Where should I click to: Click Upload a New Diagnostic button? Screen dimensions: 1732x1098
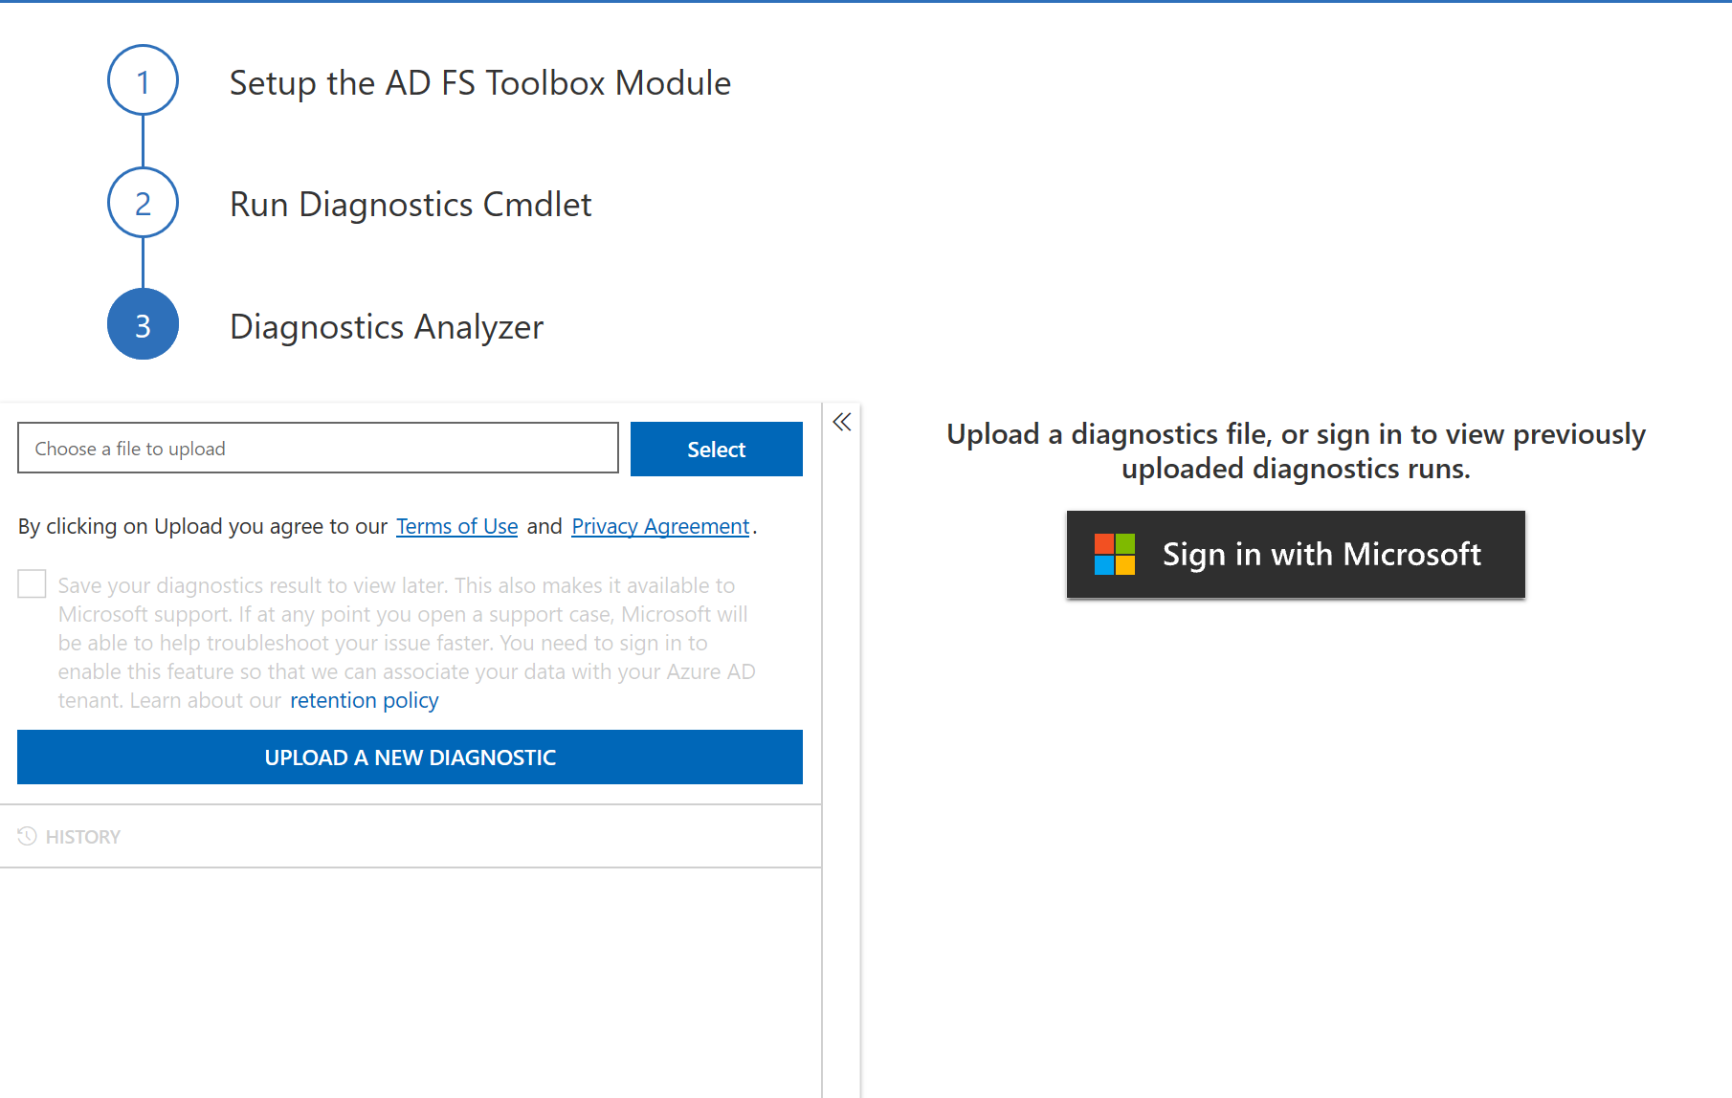pos(410,758)
